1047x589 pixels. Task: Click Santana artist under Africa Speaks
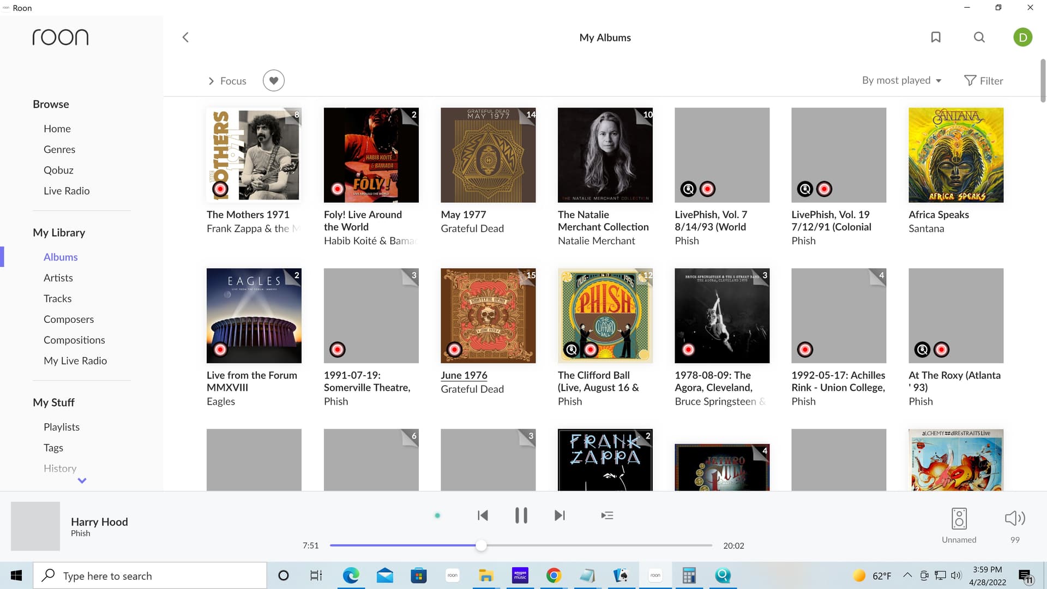coord(926,229)
